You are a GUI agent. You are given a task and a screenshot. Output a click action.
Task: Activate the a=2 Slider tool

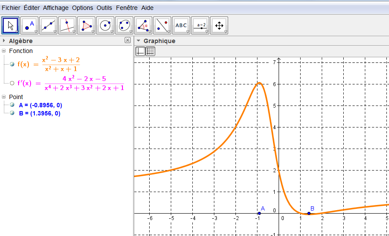click(200, 25)
